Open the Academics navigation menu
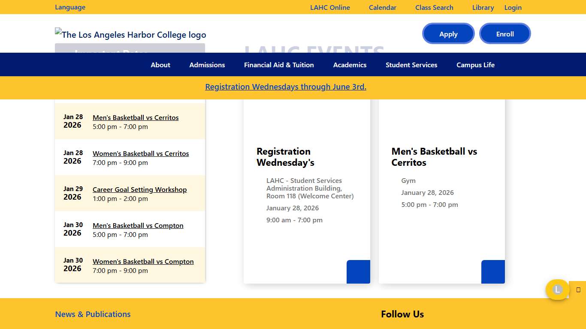 pos(350,65)
